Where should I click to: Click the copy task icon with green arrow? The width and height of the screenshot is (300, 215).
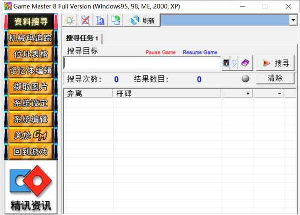116,20
